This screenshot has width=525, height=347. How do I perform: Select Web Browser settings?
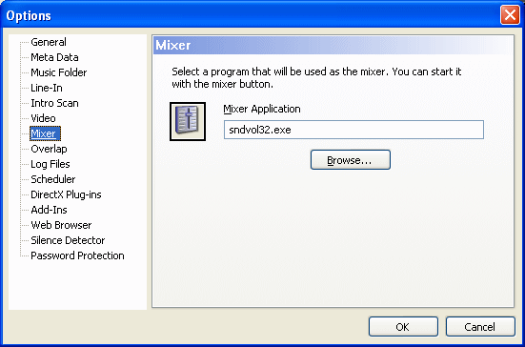(x=61, y=225)
